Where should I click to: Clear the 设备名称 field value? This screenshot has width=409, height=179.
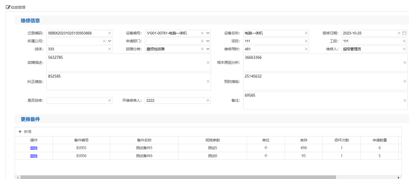point(306,33)
